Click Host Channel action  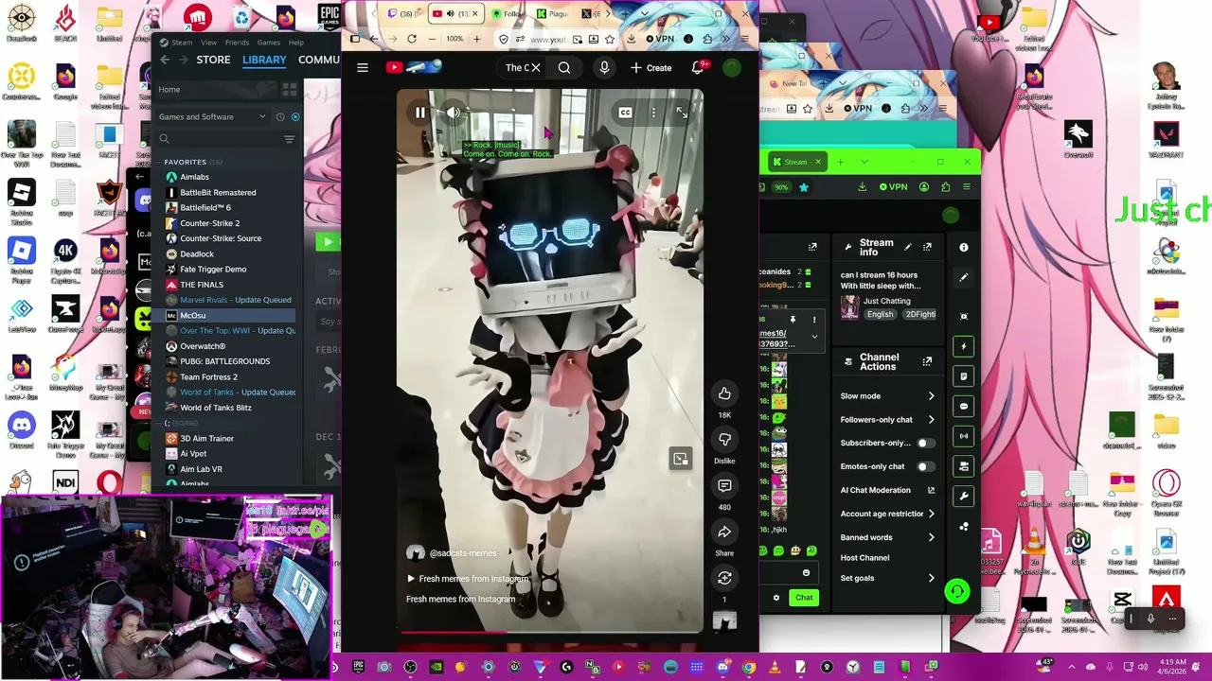[864, 558]
